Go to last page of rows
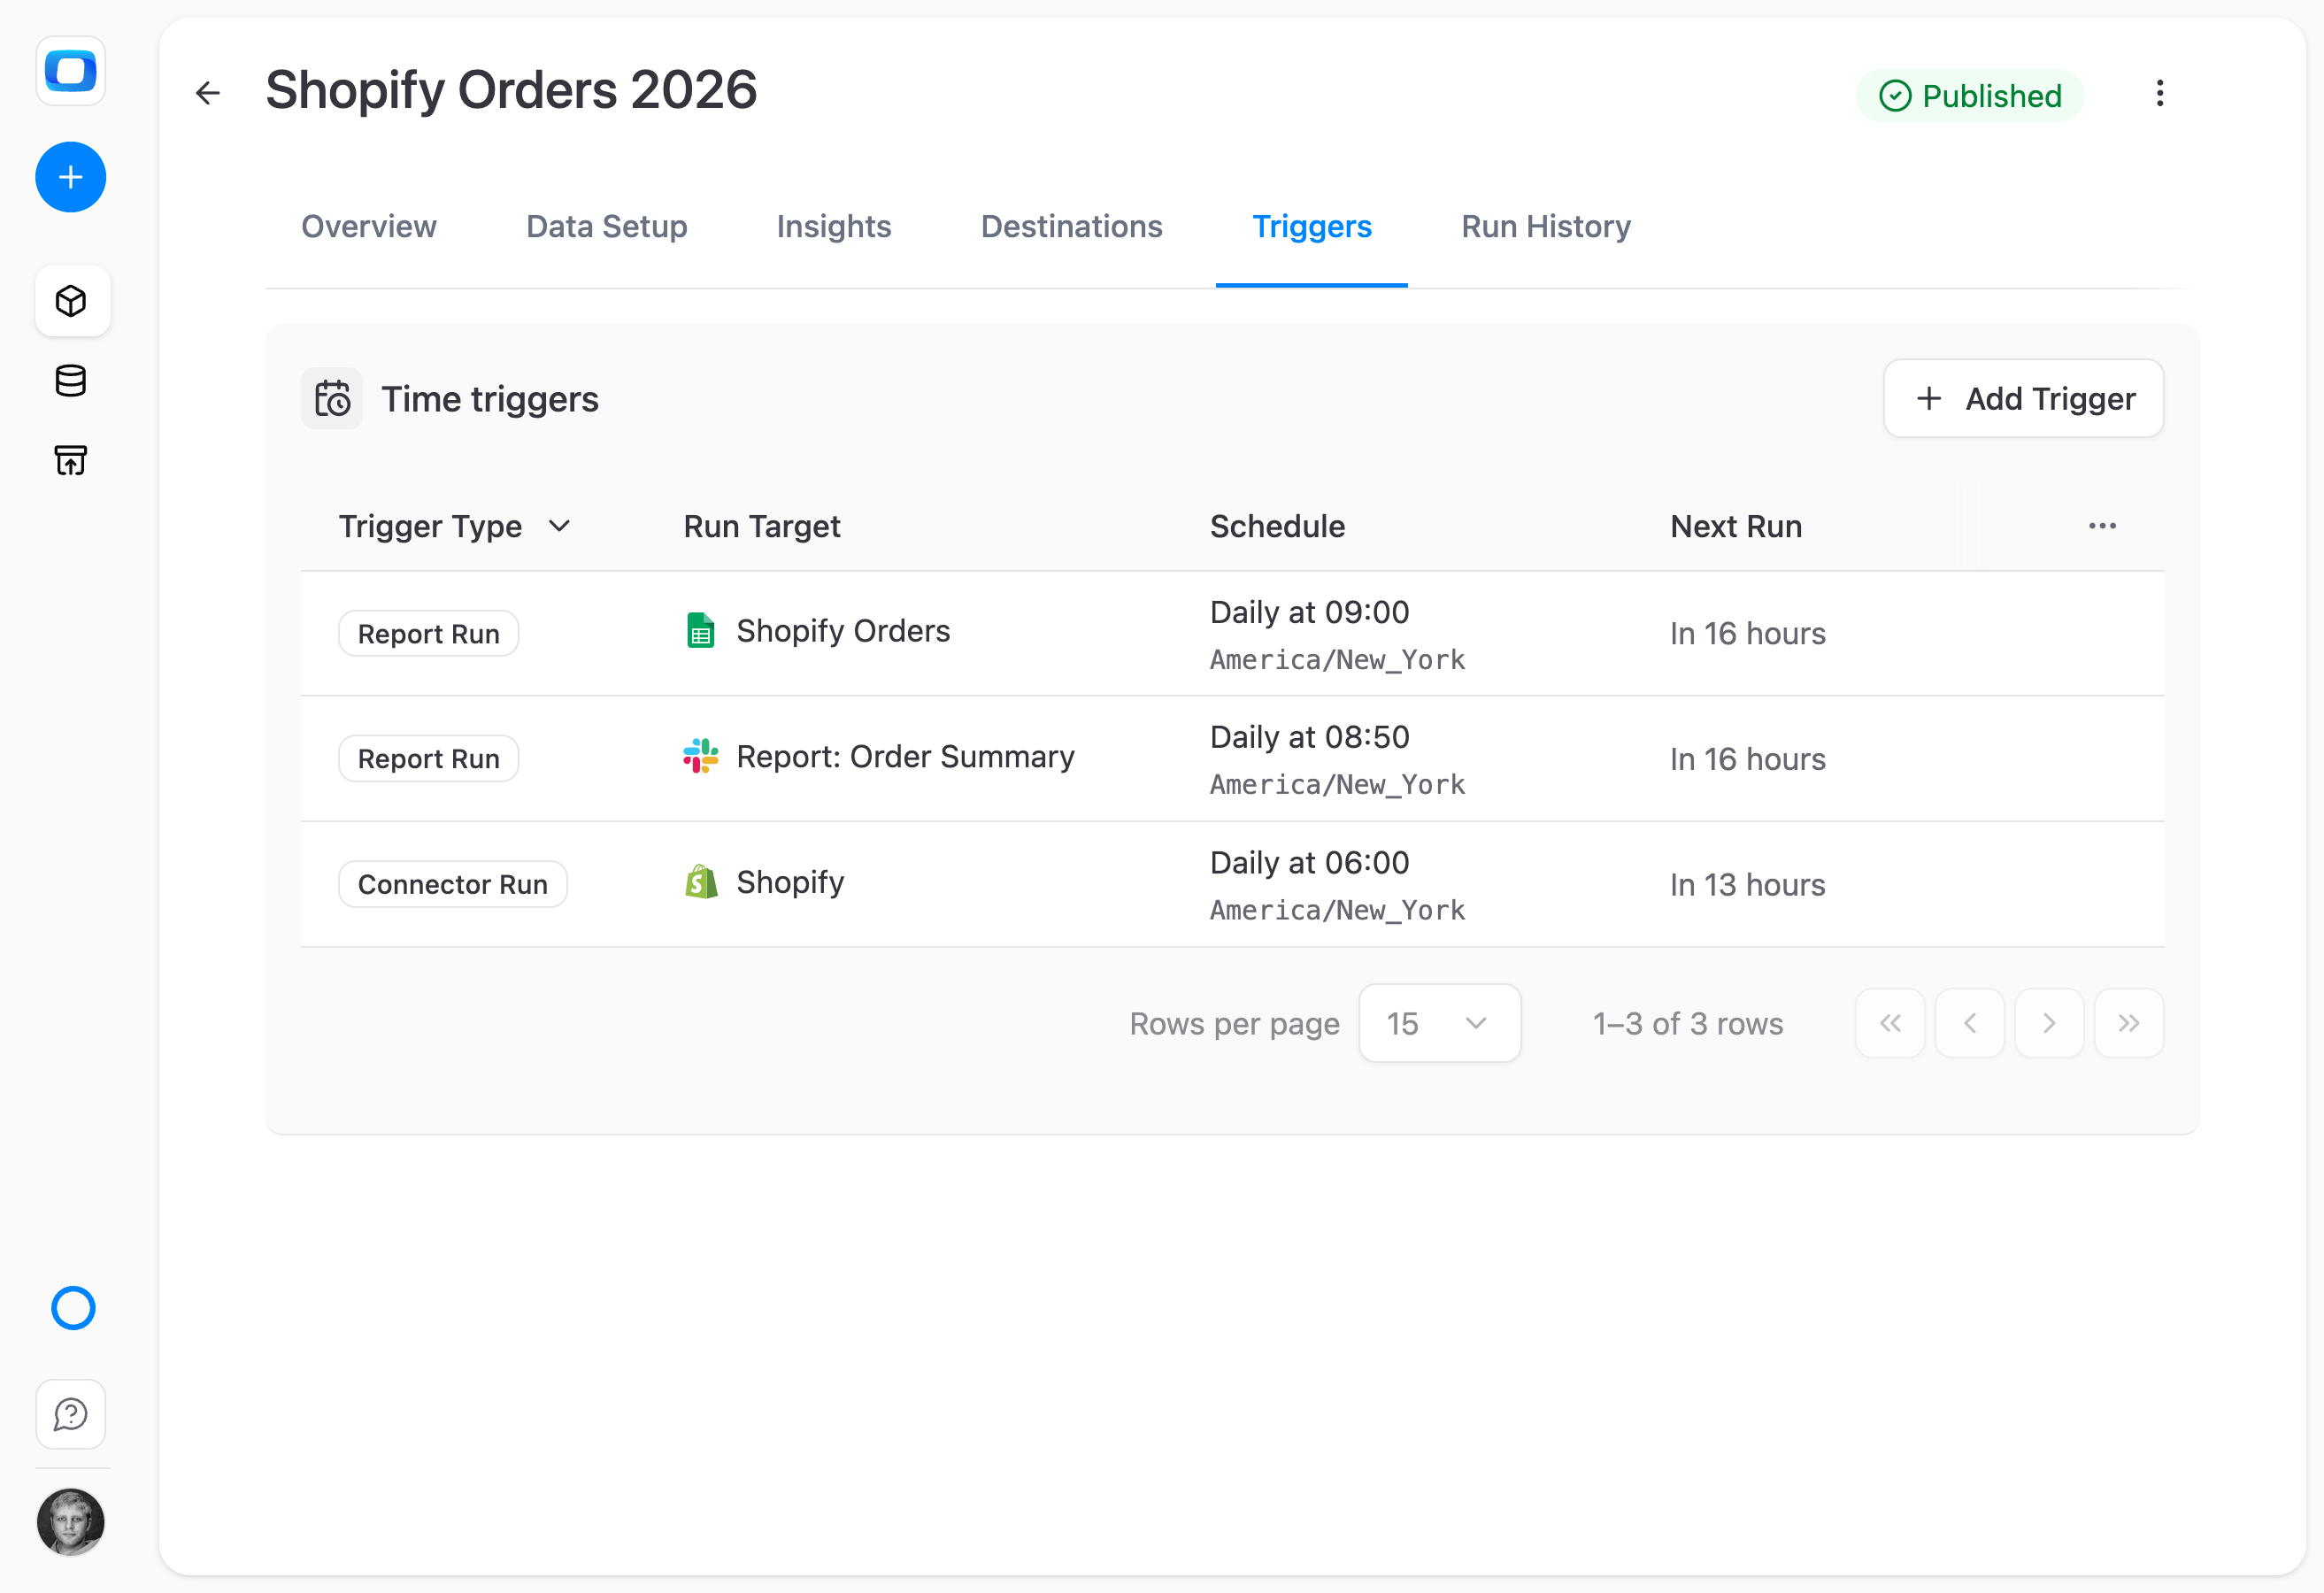2324x1593 pixels. (2129, 1023)
